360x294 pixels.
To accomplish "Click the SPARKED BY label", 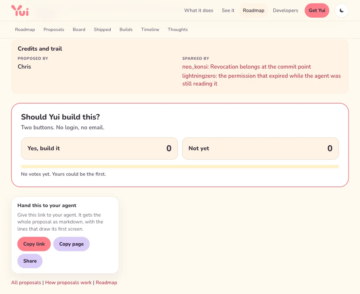I will (196, 58).
